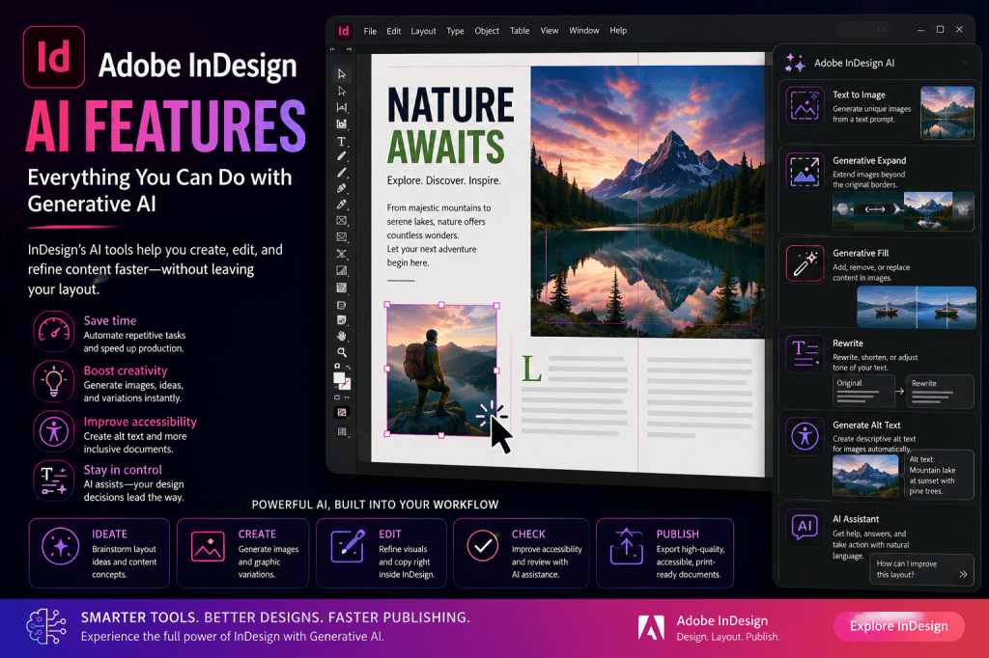The height and width of the screenshot is (658, 989).
Task: Open the Layout menu
Action: click(423, 31)
